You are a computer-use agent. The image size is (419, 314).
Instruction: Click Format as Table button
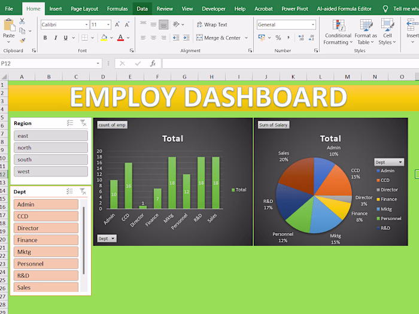coord(366,32)
